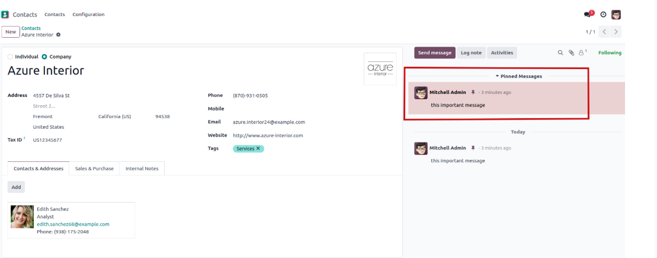Show followers via the person icon
Image resolution: width=657 pixels, height=258 pixels.
(582, 53)
